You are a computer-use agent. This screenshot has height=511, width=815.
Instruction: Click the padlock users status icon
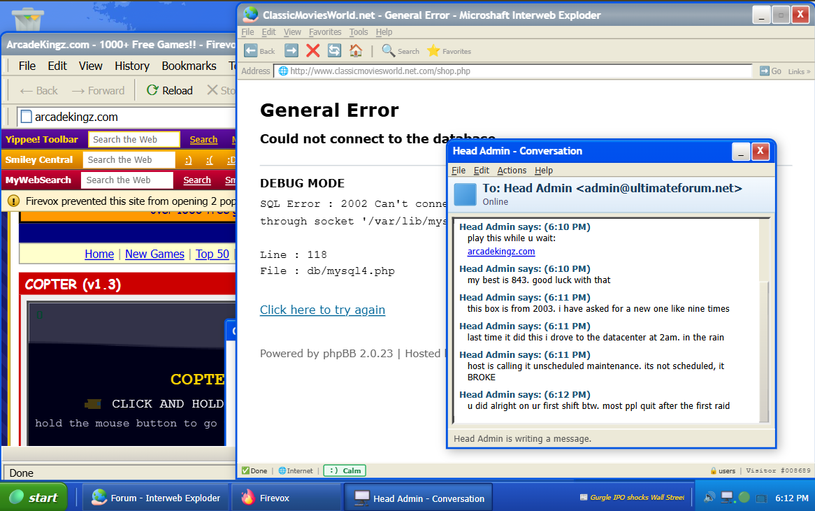714,470
